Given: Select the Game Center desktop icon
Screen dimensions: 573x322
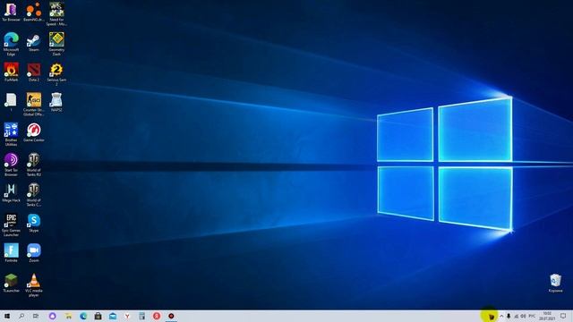Looking at the screenshot, I should pos(34,132).
